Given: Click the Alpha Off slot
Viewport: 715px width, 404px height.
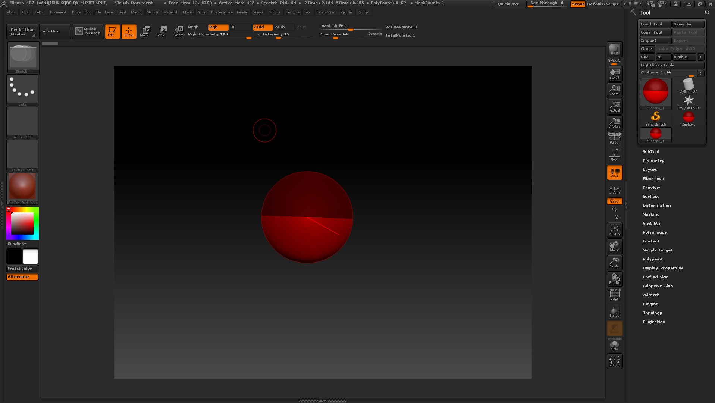Looking at the screenshot, I should coord(22,123).
